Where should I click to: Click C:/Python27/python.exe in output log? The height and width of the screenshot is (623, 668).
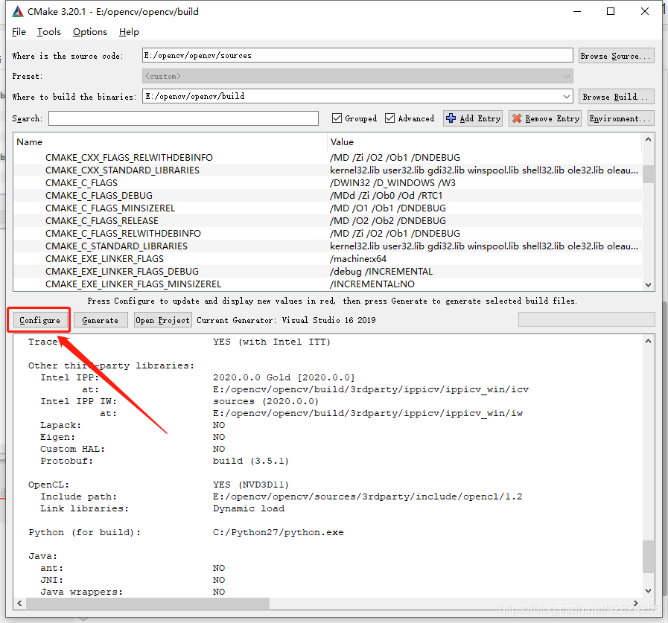(279, 532)
